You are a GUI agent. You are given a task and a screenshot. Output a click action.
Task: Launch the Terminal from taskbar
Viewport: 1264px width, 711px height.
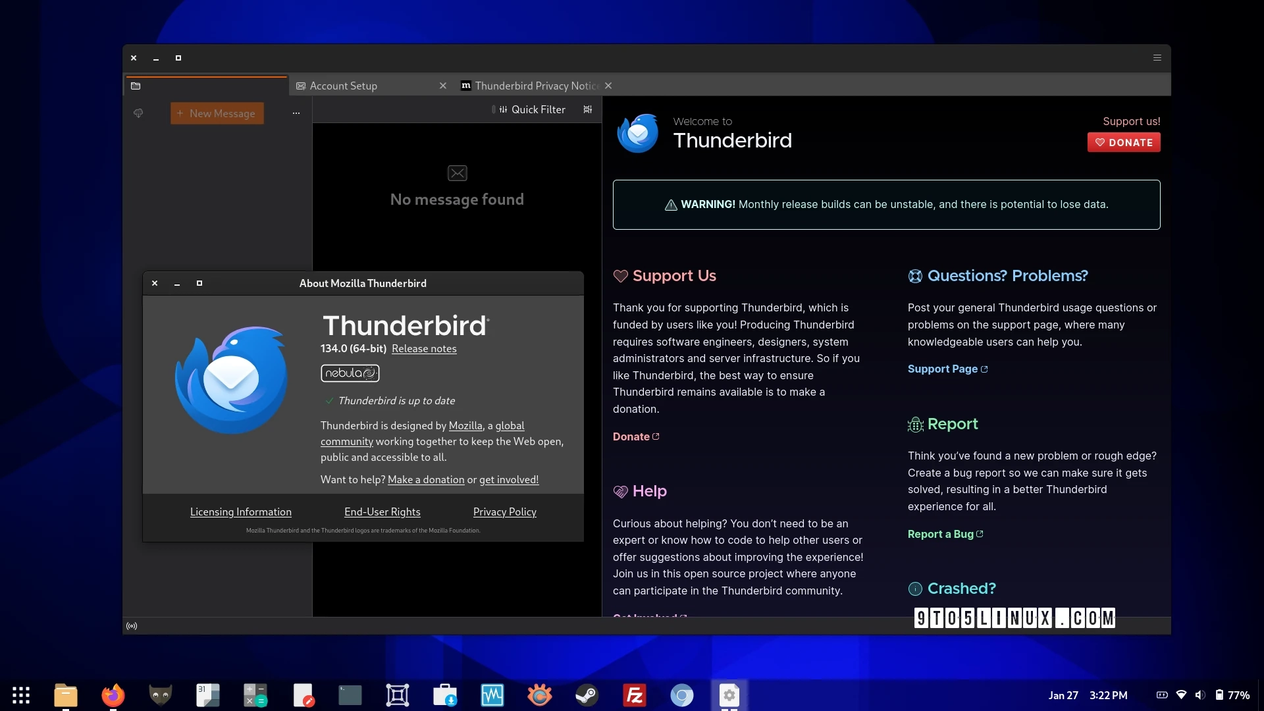point(350,695)
